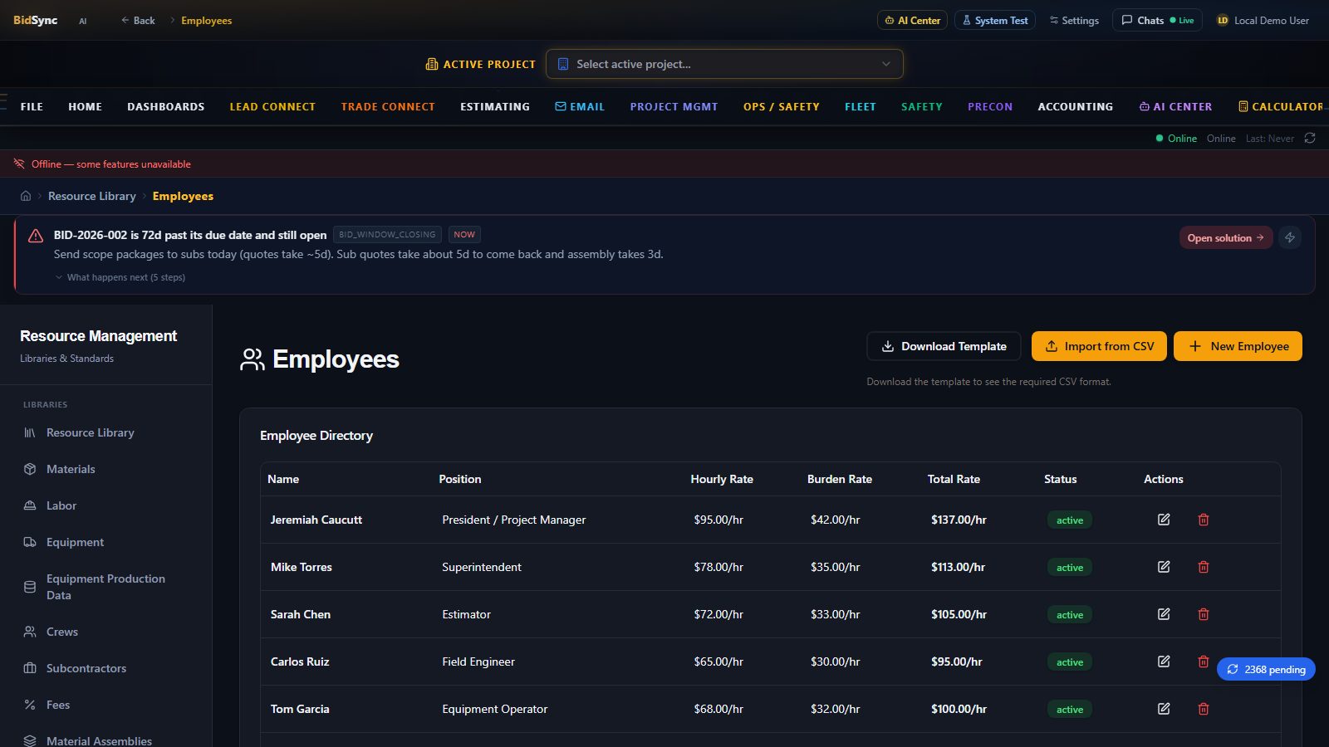Click the BID_WINDOW_CLOSING tag
Image resolution: width=1329 pixels, height=747 pixels.
coord(387,234)
